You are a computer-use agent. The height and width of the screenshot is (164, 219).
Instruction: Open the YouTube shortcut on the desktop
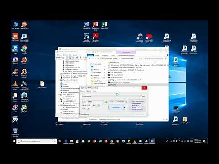click(x=149, y=38)
